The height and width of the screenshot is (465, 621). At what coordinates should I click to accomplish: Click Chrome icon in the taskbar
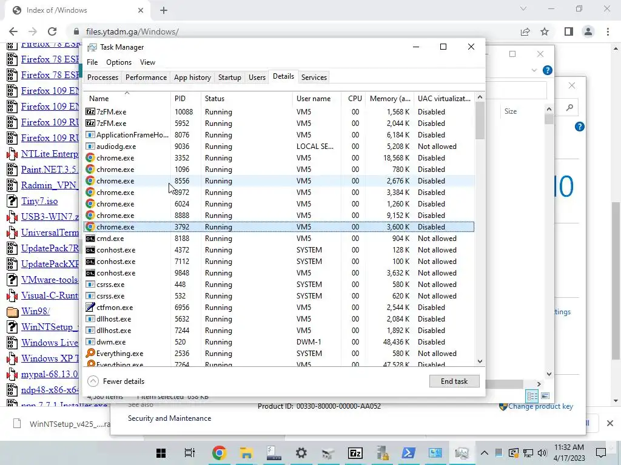pyautogui.click(x=219, y=453)
